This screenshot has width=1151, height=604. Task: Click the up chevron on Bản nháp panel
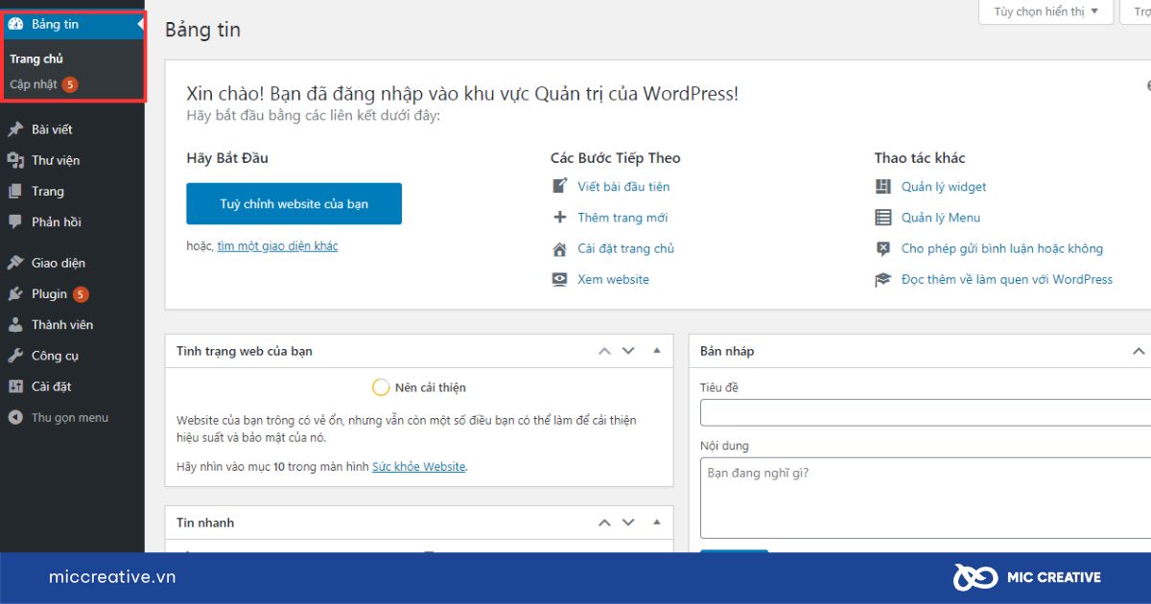[1139, 351]
